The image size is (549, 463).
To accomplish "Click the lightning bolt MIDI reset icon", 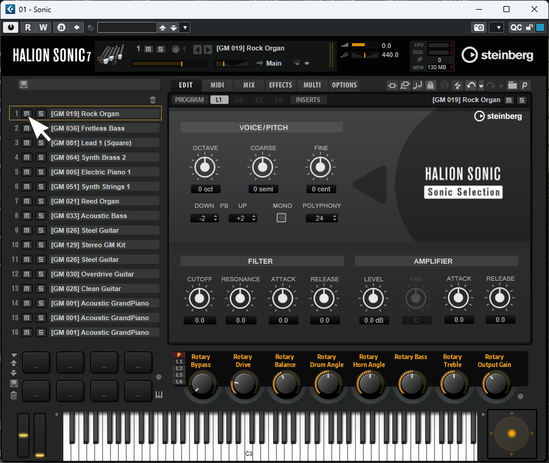I will 457,85.
